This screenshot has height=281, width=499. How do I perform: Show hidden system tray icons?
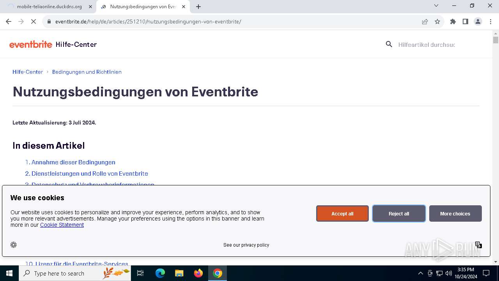click(420, 273)
